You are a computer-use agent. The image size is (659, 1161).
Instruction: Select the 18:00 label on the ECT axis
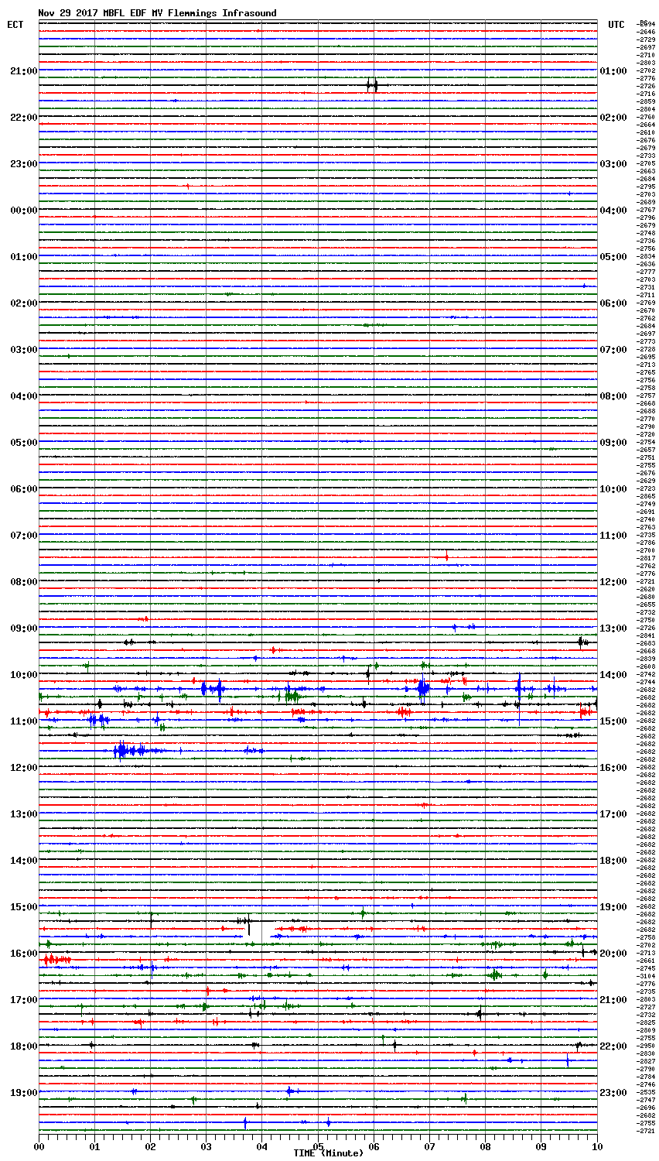point(23,1046)
